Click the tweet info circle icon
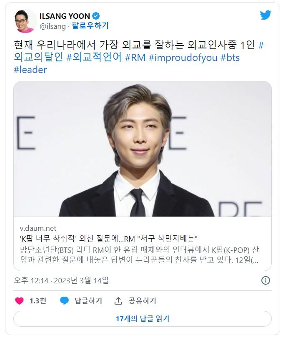283x338 pixels. pos(265,280)
